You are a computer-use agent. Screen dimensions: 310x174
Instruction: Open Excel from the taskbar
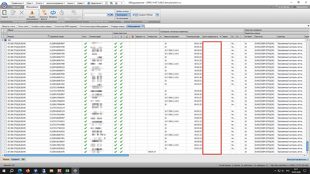(67, 171)
